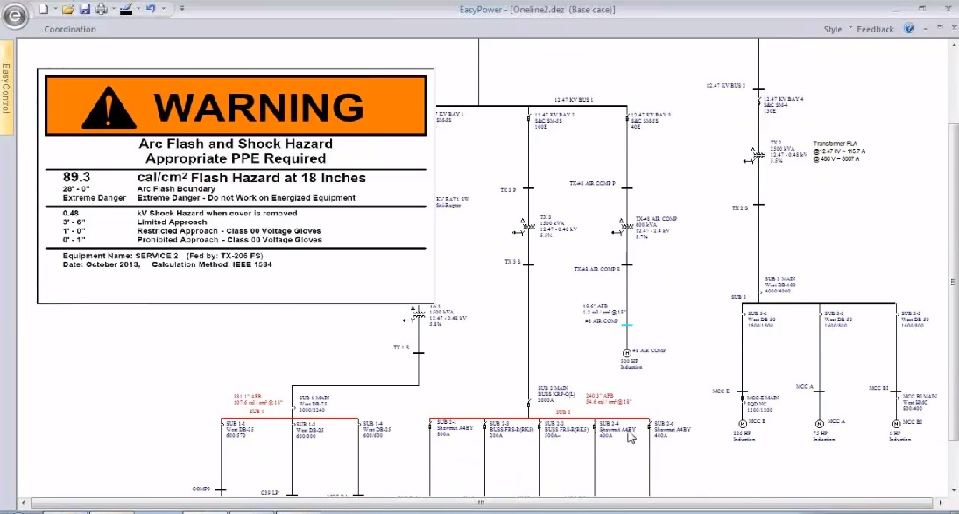This screenshot has height=514, width=959.
Task: Click the Feedback button
Action: pos(875,29)
